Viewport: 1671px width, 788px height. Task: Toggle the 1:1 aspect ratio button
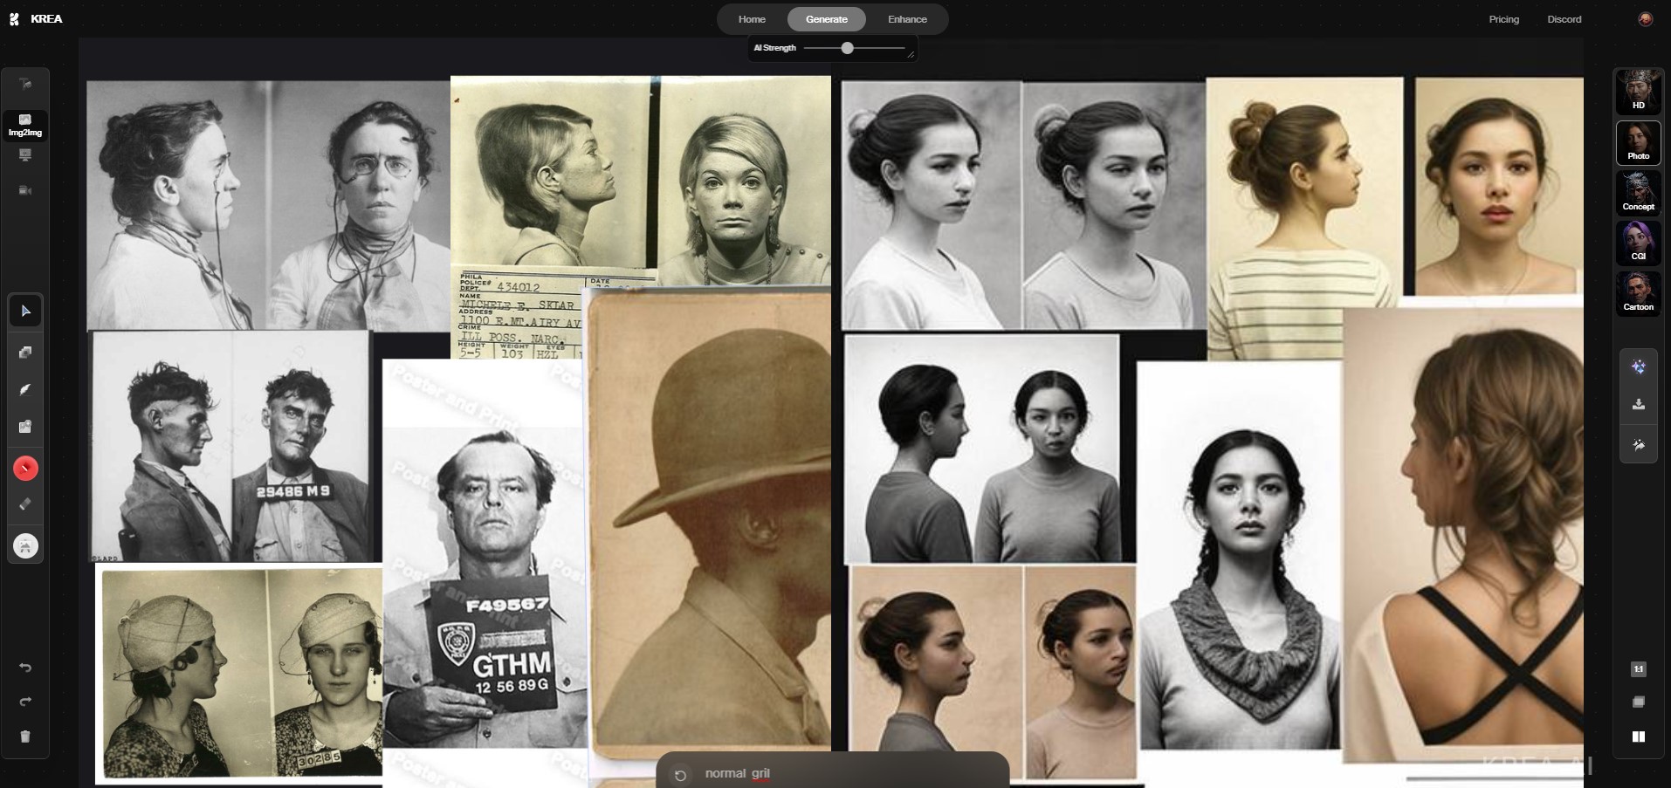click(x=1639, y=669)
